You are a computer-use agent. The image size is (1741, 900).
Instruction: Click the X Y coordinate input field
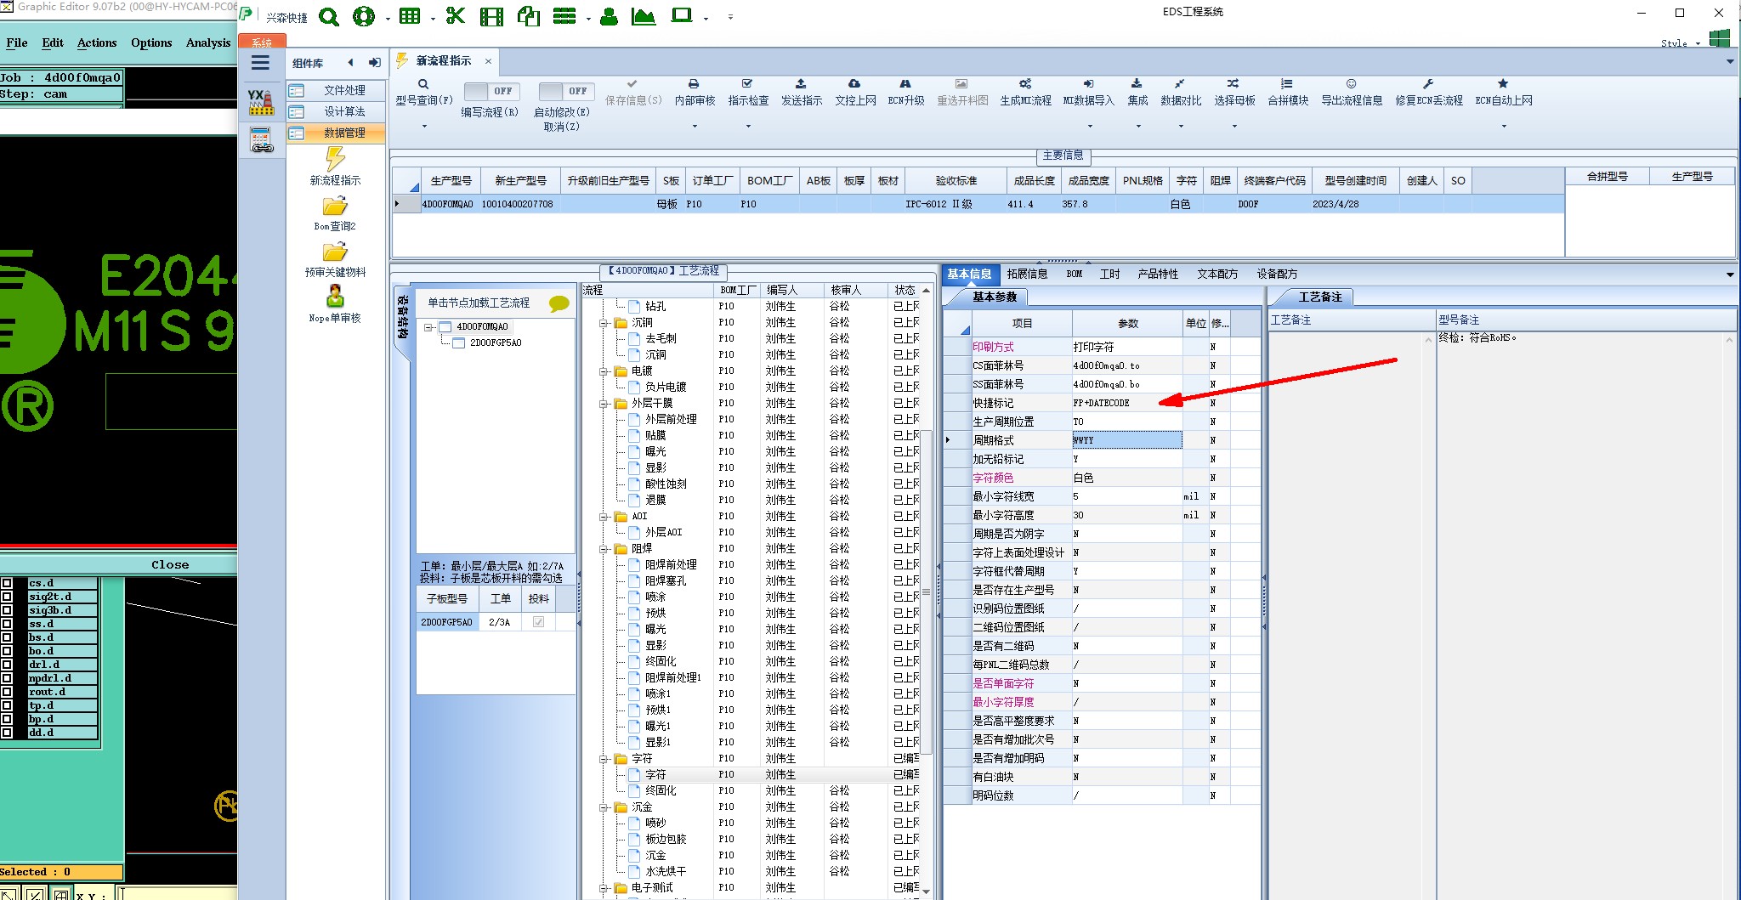(177, 894)
